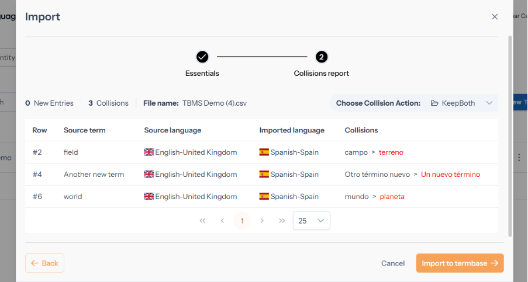Click the Collisions report step 2 circle
Image resolution: width=528 pixels, height=282 pixels.
tap(321, 57)
